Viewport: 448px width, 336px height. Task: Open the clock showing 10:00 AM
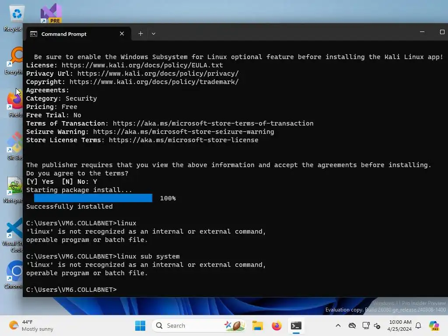(400, 325)
